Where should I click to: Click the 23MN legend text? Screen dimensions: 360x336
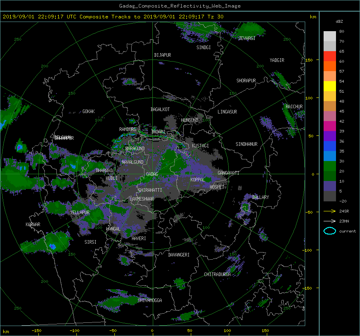coord(344,221)
